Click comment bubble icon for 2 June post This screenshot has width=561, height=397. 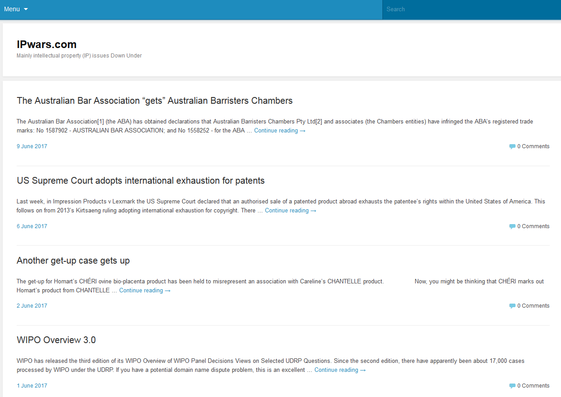tap(512, 306)
